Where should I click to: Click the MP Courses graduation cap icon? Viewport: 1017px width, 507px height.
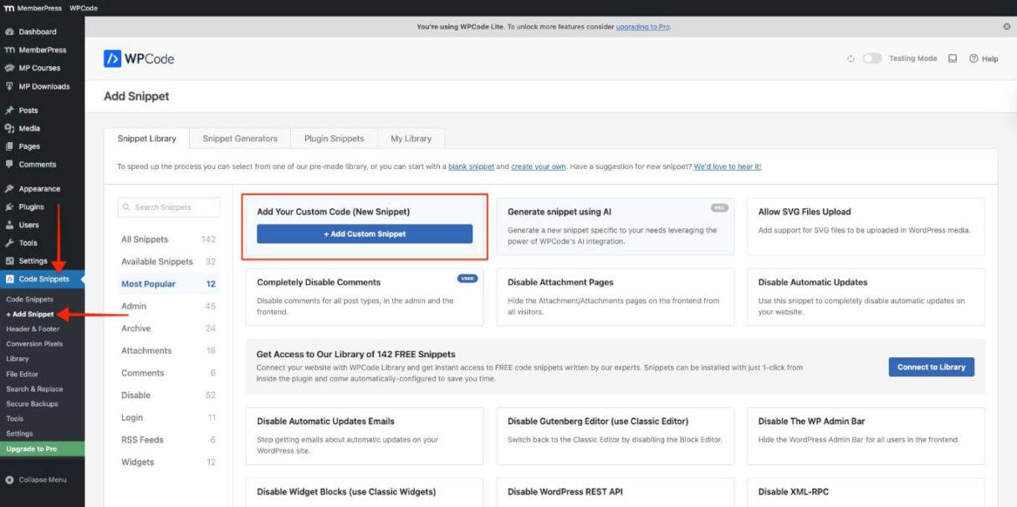(x=10, y=68)
